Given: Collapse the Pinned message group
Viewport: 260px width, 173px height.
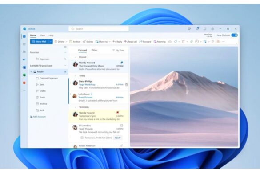Looking at the screenshot, I should click(75, 57).
